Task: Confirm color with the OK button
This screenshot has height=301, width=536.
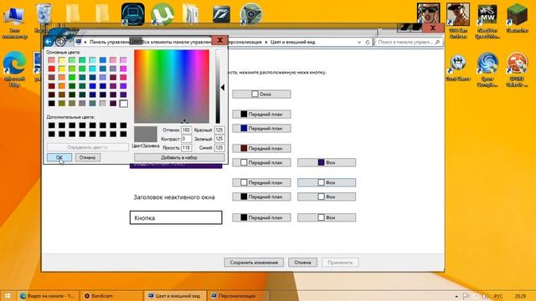Action: point(59,157)
